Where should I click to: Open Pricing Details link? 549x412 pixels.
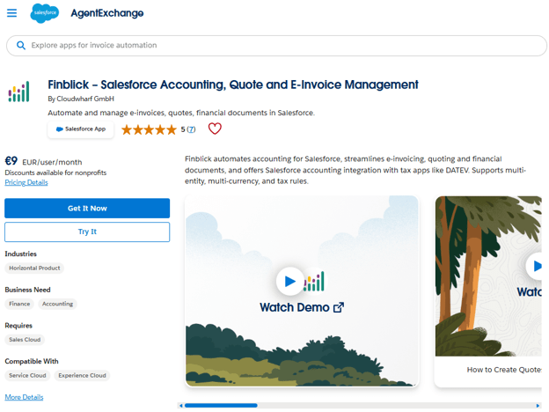click(x=26, y=182)
